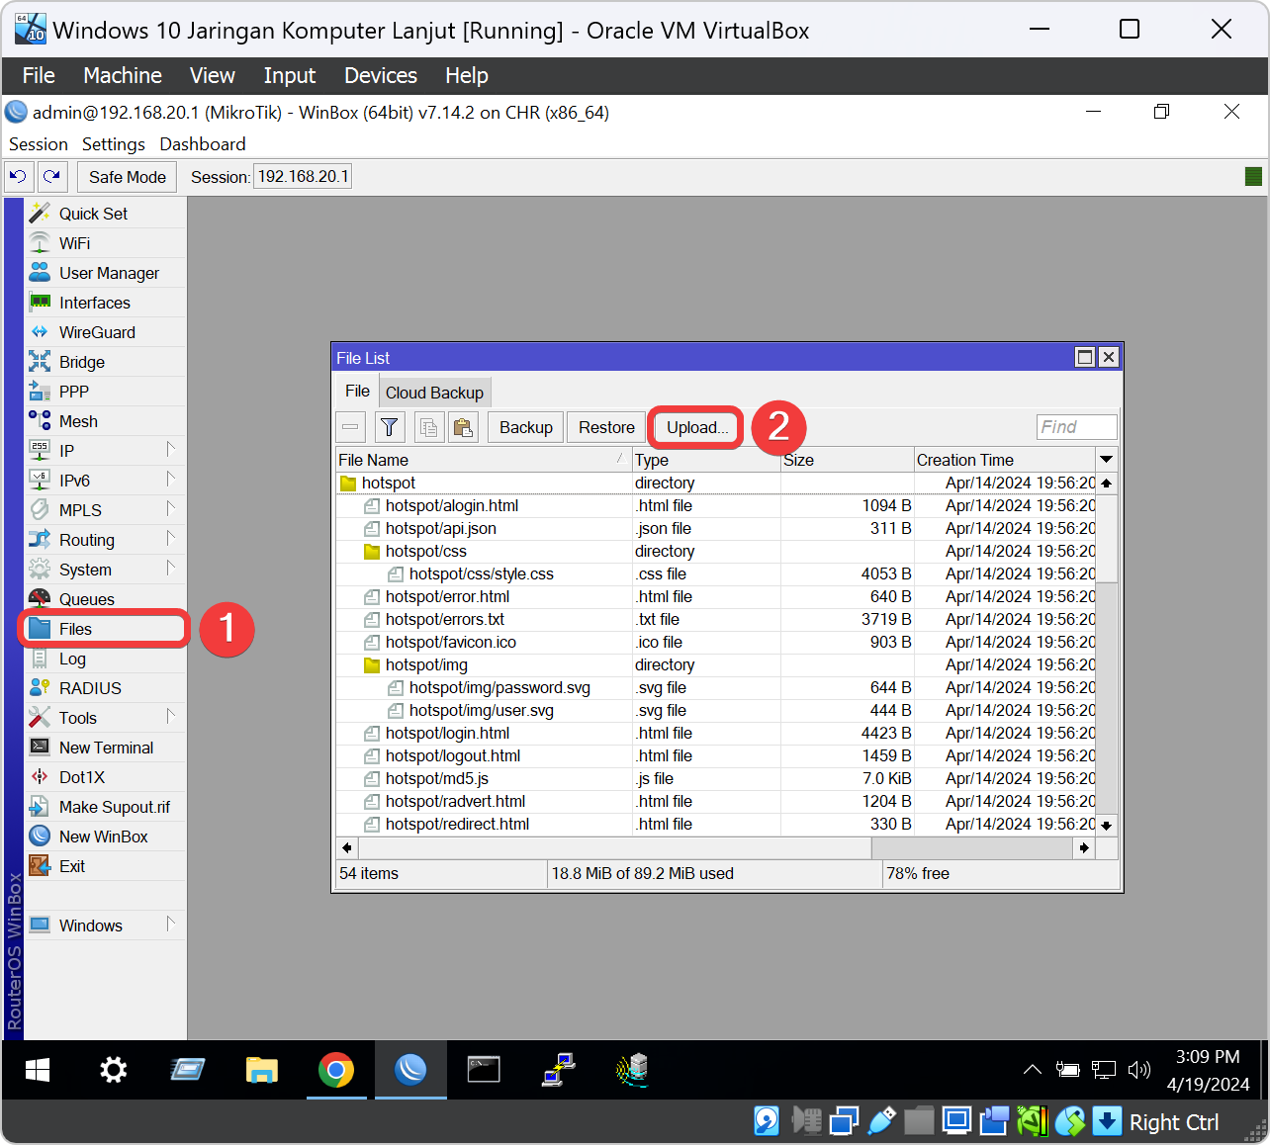The height and width of the screenshot is (1145, 1270).
Task: Open Files from the sidebar
Action: [x=105, y=629]
